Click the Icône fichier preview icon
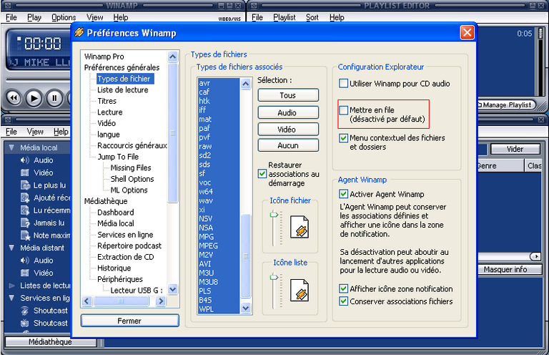Screen dimensions: 549x355 [300, 227]
